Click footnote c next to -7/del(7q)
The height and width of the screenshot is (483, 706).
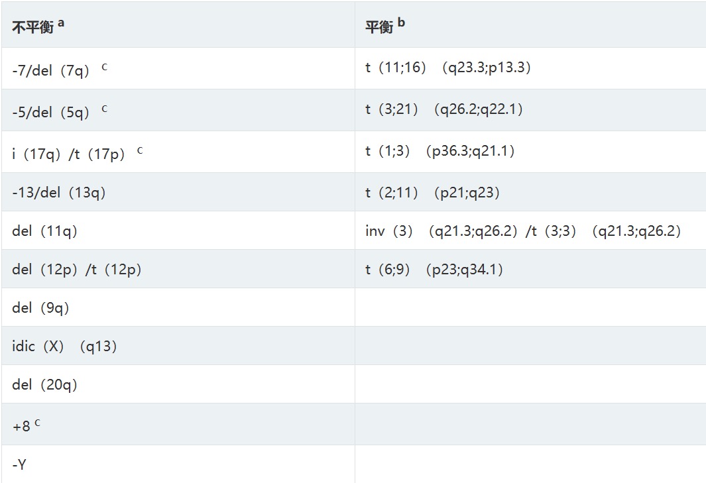tap(104, 66)
